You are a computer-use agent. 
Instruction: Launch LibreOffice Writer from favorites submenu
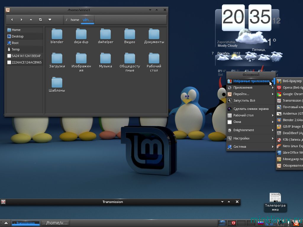[290, 153]
